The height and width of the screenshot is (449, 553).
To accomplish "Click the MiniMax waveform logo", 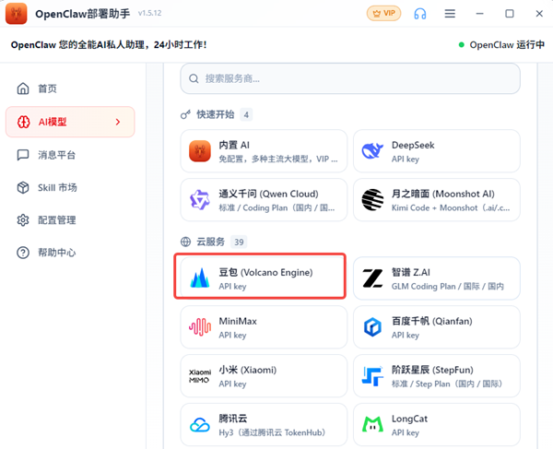I will (200, 327).
